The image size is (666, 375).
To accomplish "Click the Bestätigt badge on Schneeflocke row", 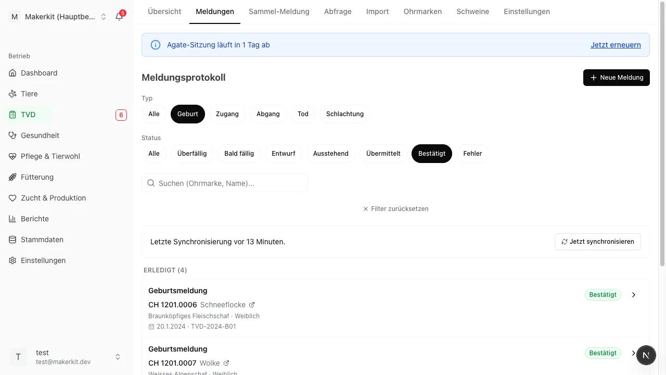I will (603, 295).
